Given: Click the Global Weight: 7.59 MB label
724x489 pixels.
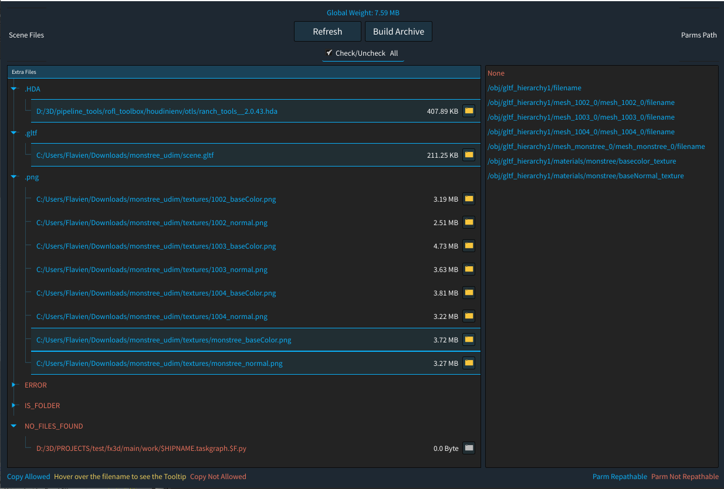Looking at the screenshot, I should [x=363, y=13].
